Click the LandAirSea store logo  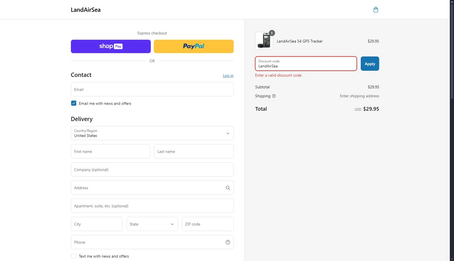pyautogui.click(x=86, y=10)
